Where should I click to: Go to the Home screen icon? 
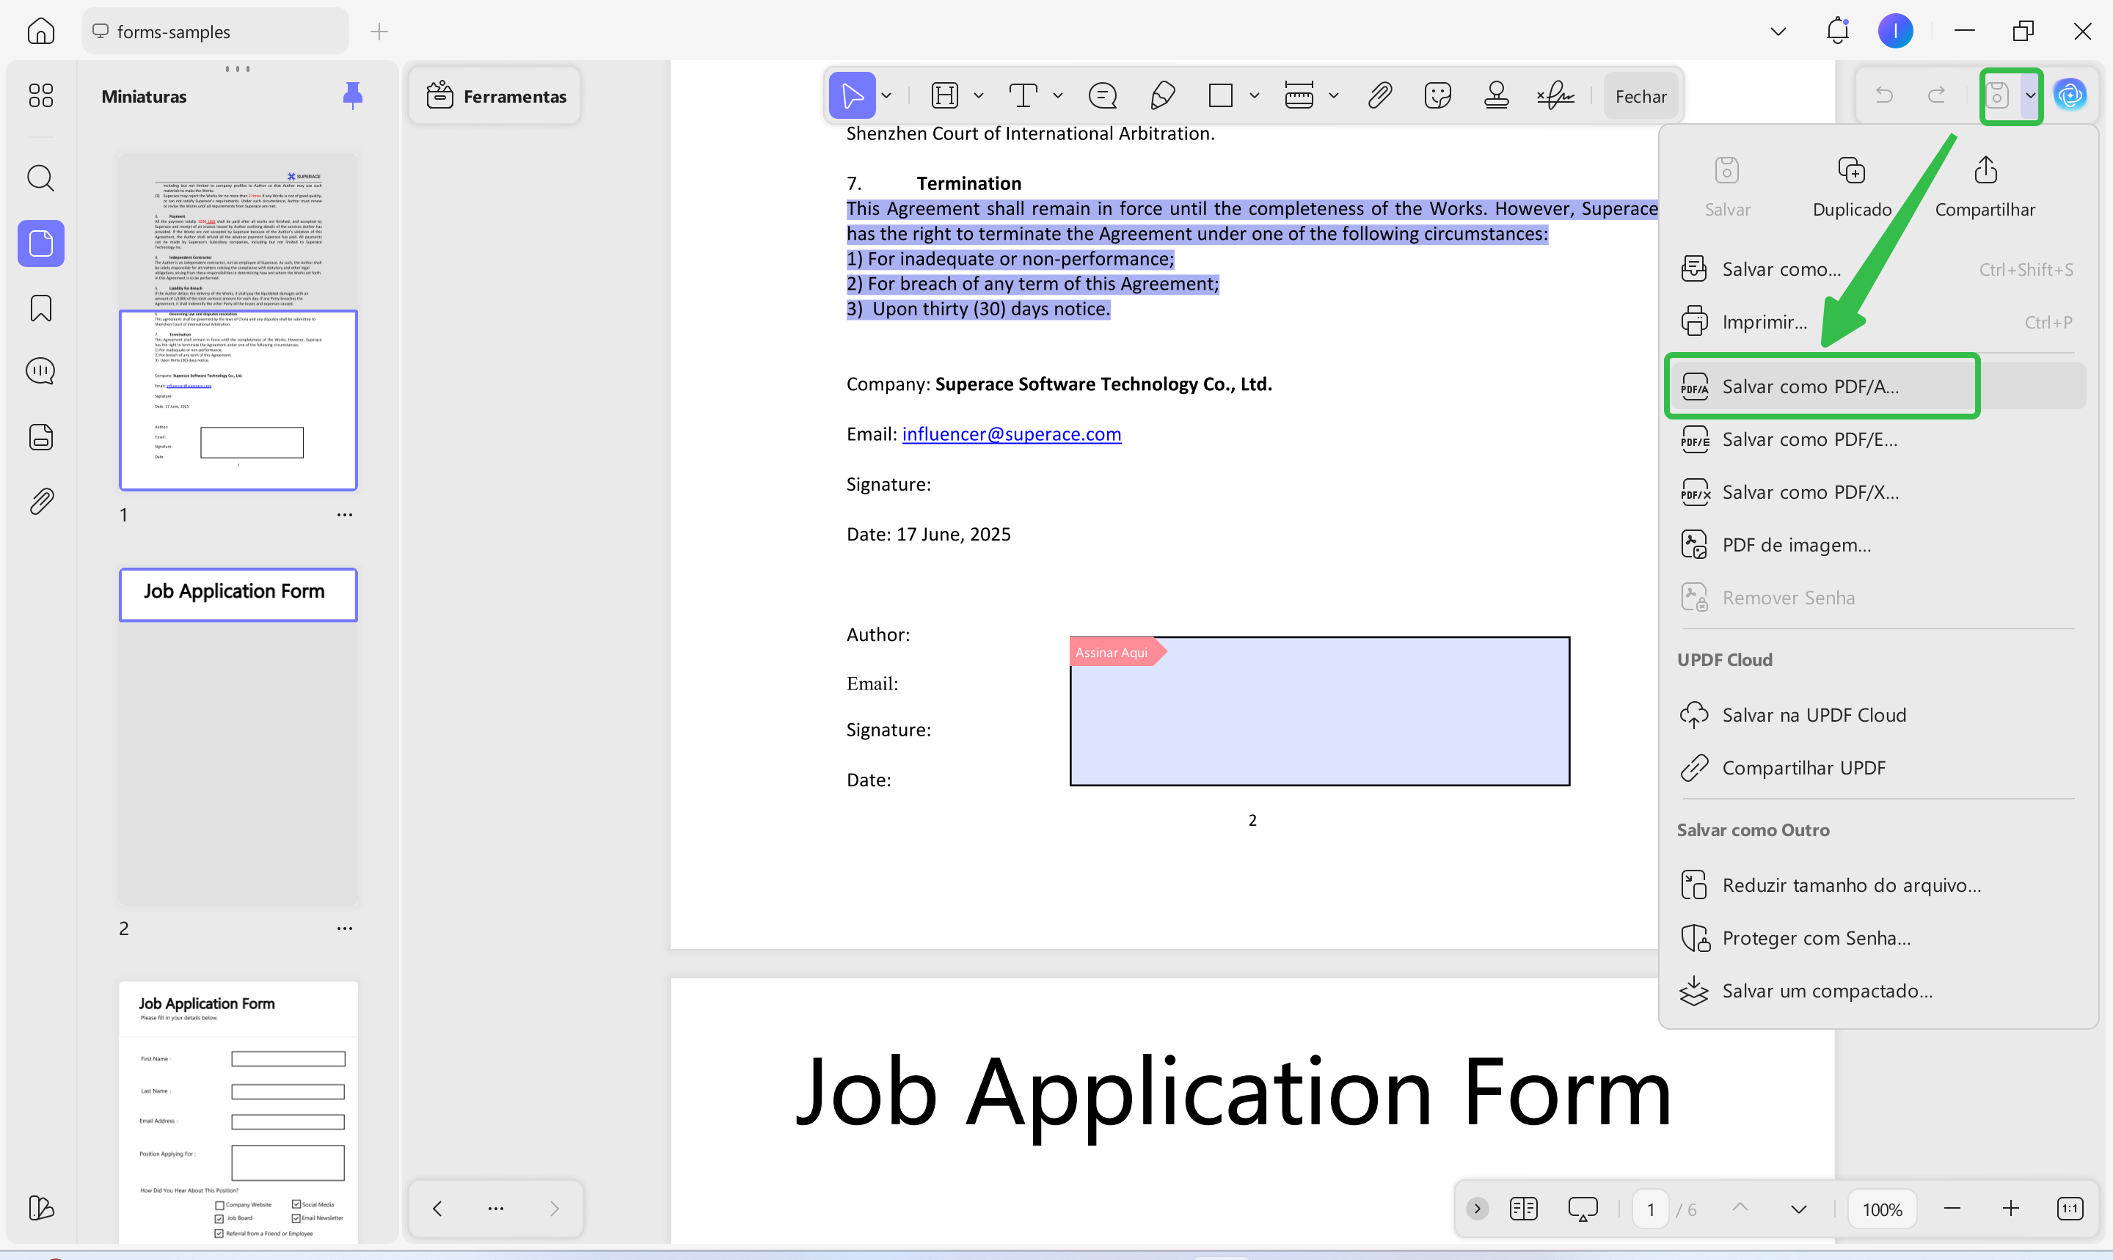tap(41, 32)
